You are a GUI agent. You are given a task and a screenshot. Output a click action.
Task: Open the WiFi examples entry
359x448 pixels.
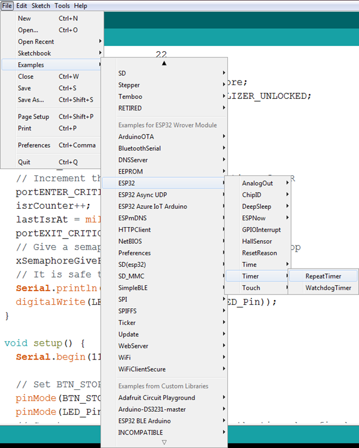coord(164,358)
